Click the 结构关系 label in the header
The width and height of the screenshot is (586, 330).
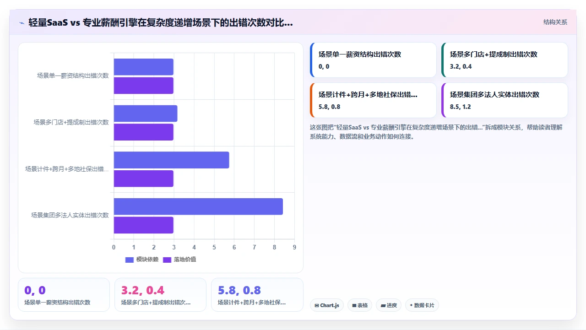[x=555, y=22]
